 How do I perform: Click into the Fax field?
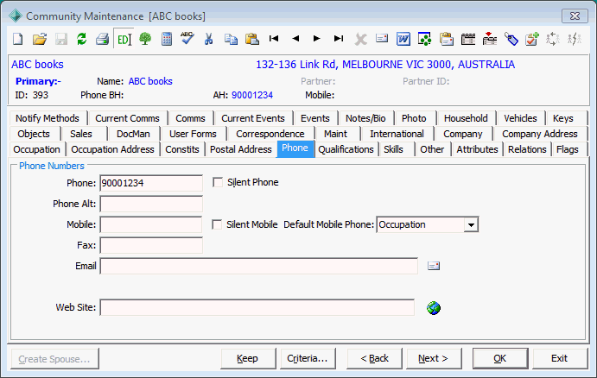tap(151, 245)
